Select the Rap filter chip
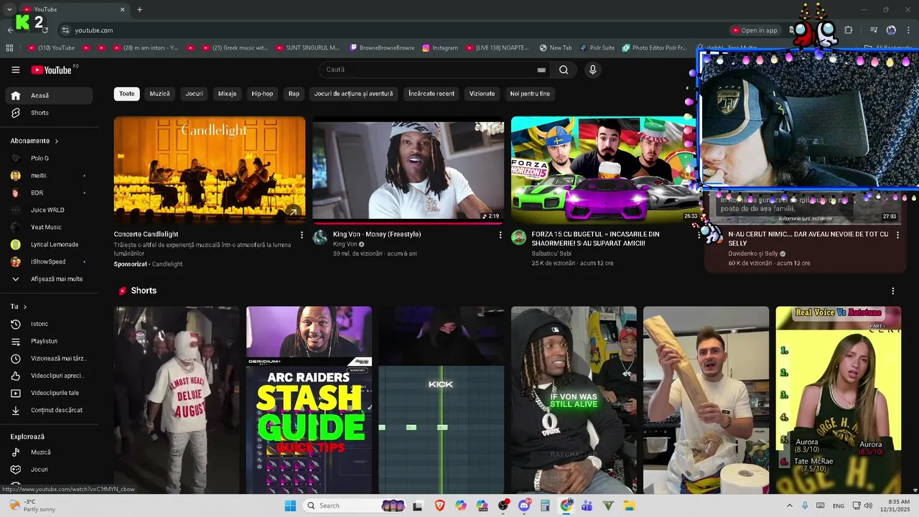 (x=294, y=93)
